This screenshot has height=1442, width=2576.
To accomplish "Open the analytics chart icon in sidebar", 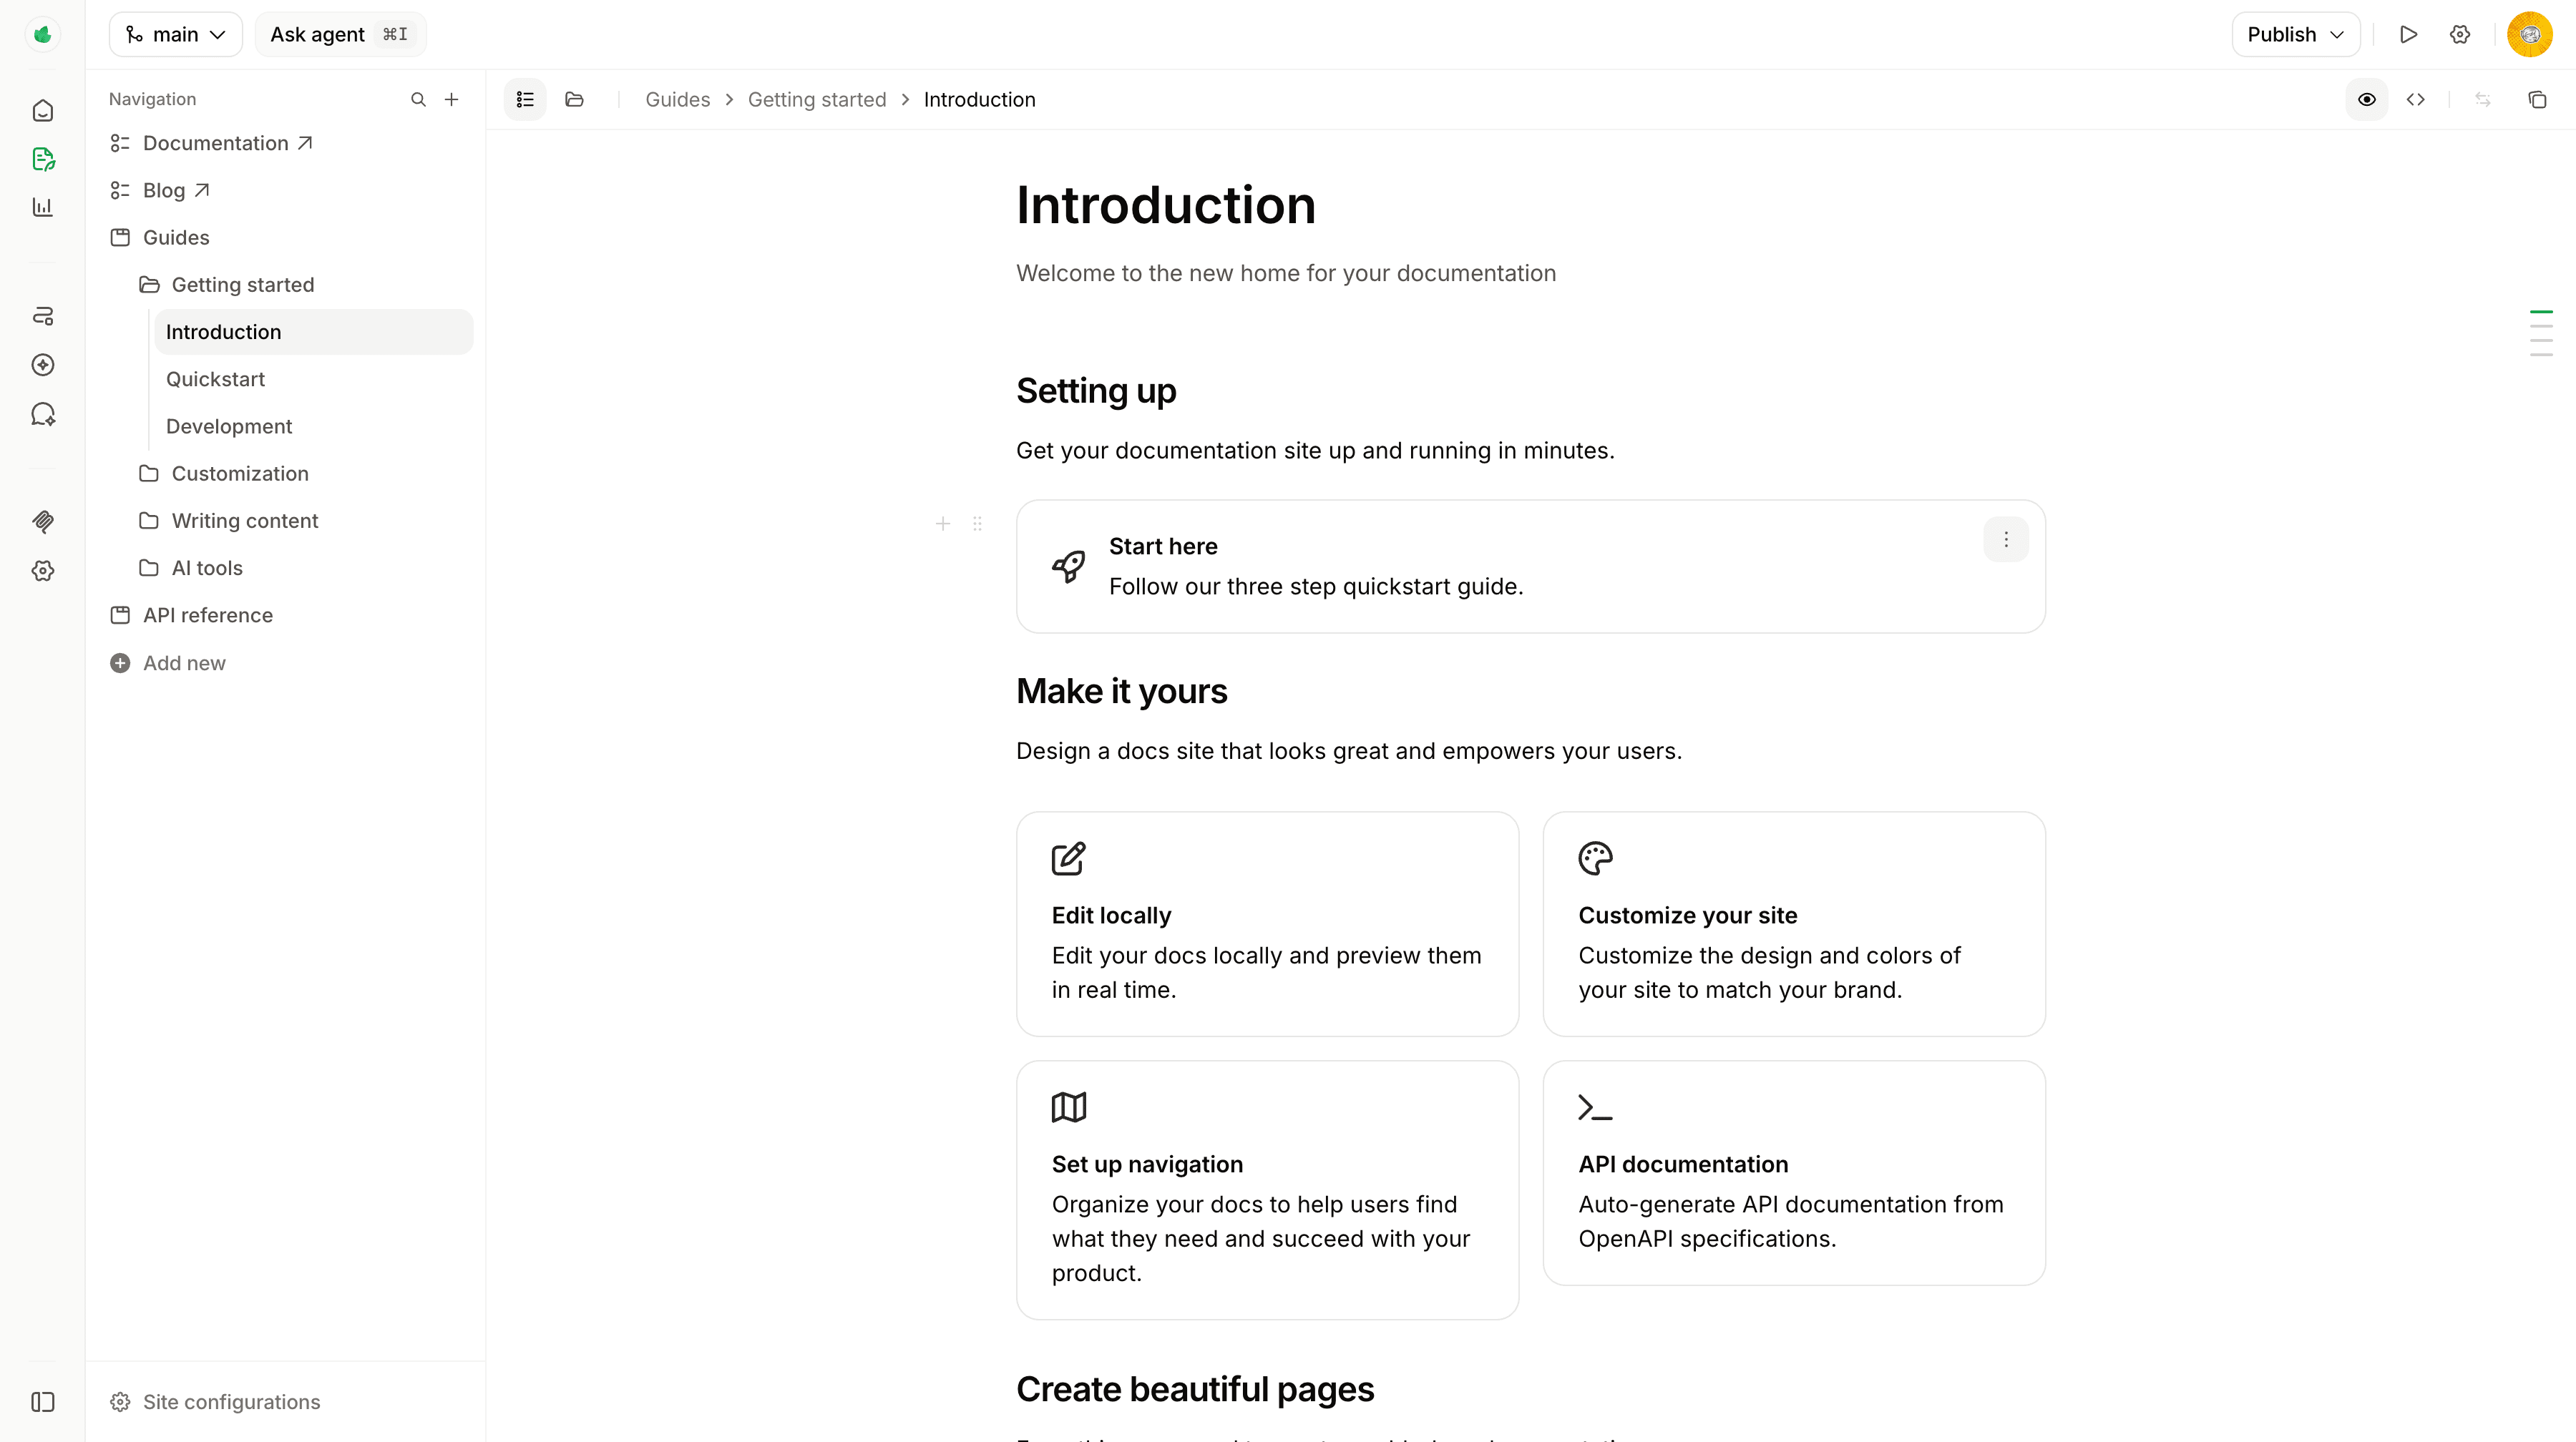I will 42,207.
